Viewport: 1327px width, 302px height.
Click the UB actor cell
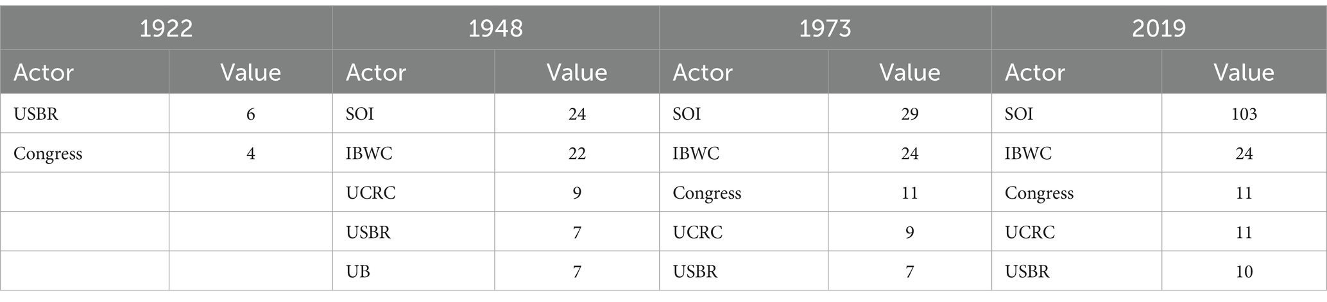pyautogui.click(x=413, y=271)
